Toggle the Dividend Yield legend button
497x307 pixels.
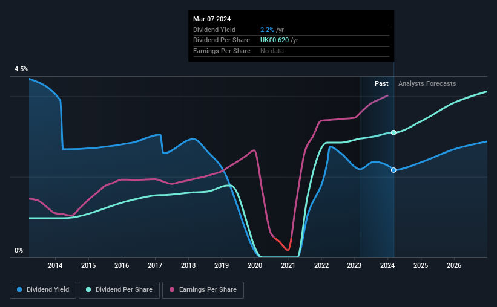pyautogui.click(x=43, y=290)
